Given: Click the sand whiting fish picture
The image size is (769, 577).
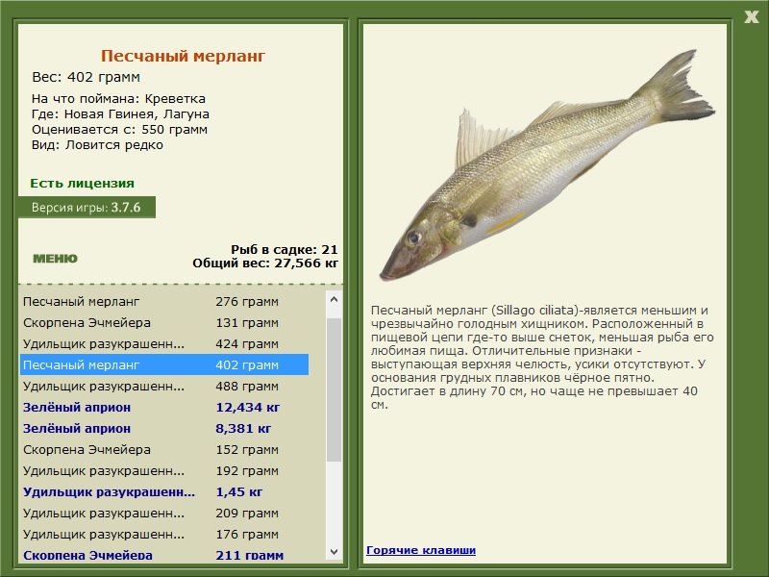Looking at the screenshot, I should pyautogui.click(x=547, y=164).
